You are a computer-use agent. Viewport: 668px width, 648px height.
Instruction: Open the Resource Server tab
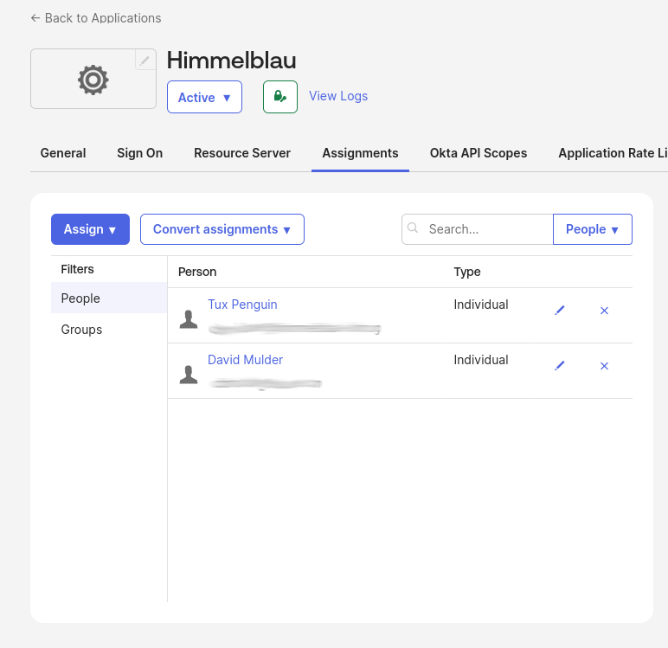click(242, 153)
